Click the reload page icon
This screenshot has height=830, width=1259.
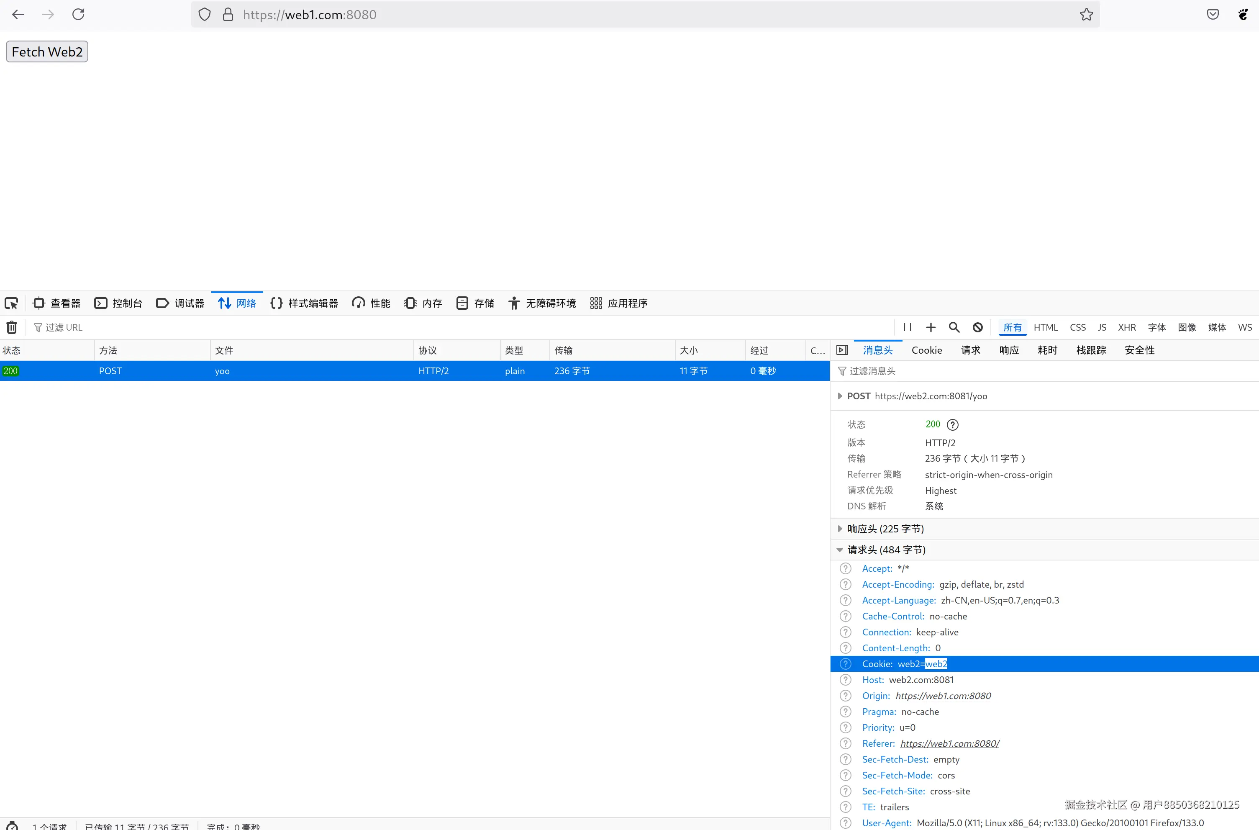click(x=78, y=14)
